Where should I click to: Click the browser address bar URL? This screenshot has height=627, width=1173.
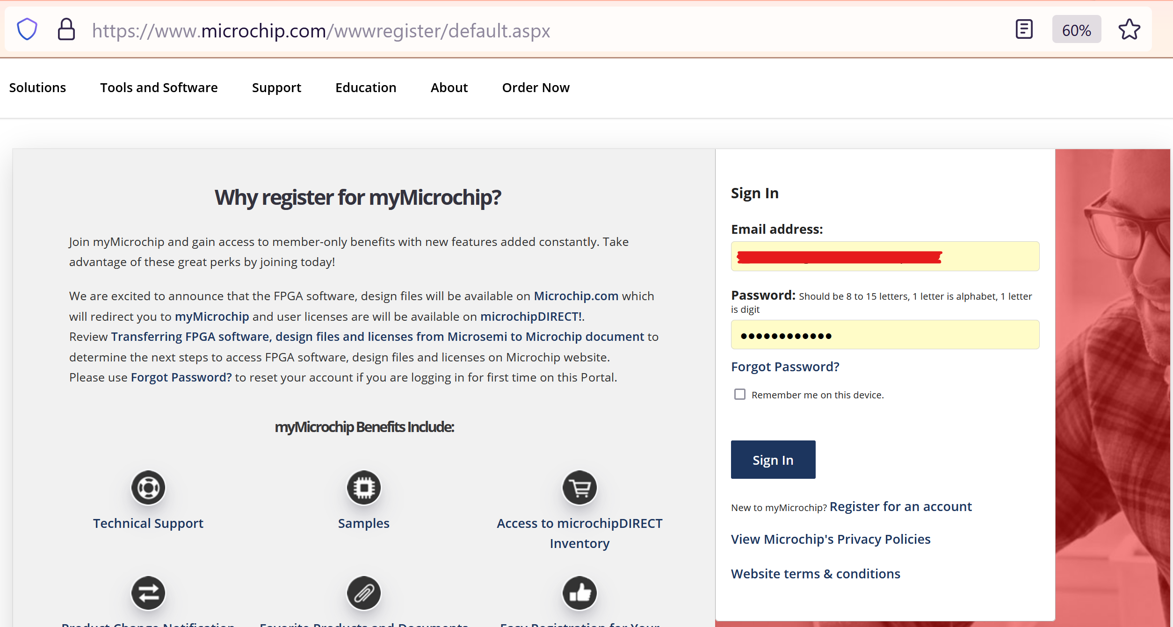321,30
